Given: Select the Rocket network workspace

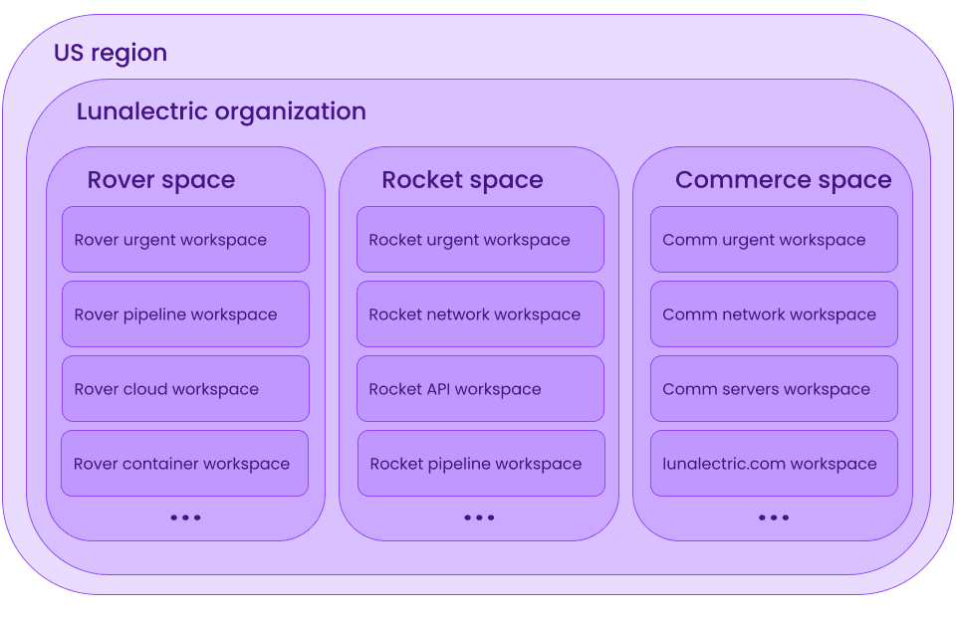Looking at the screenshot, I should tap(480, 313).
